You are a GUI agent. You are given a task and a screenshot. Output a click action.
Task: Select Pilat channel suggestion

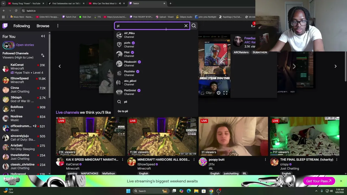[x=156, y=54]
